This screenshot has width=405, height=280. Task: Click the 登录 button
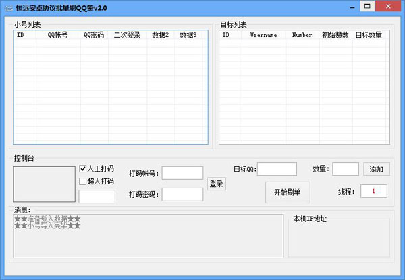[x=217, y=184]
